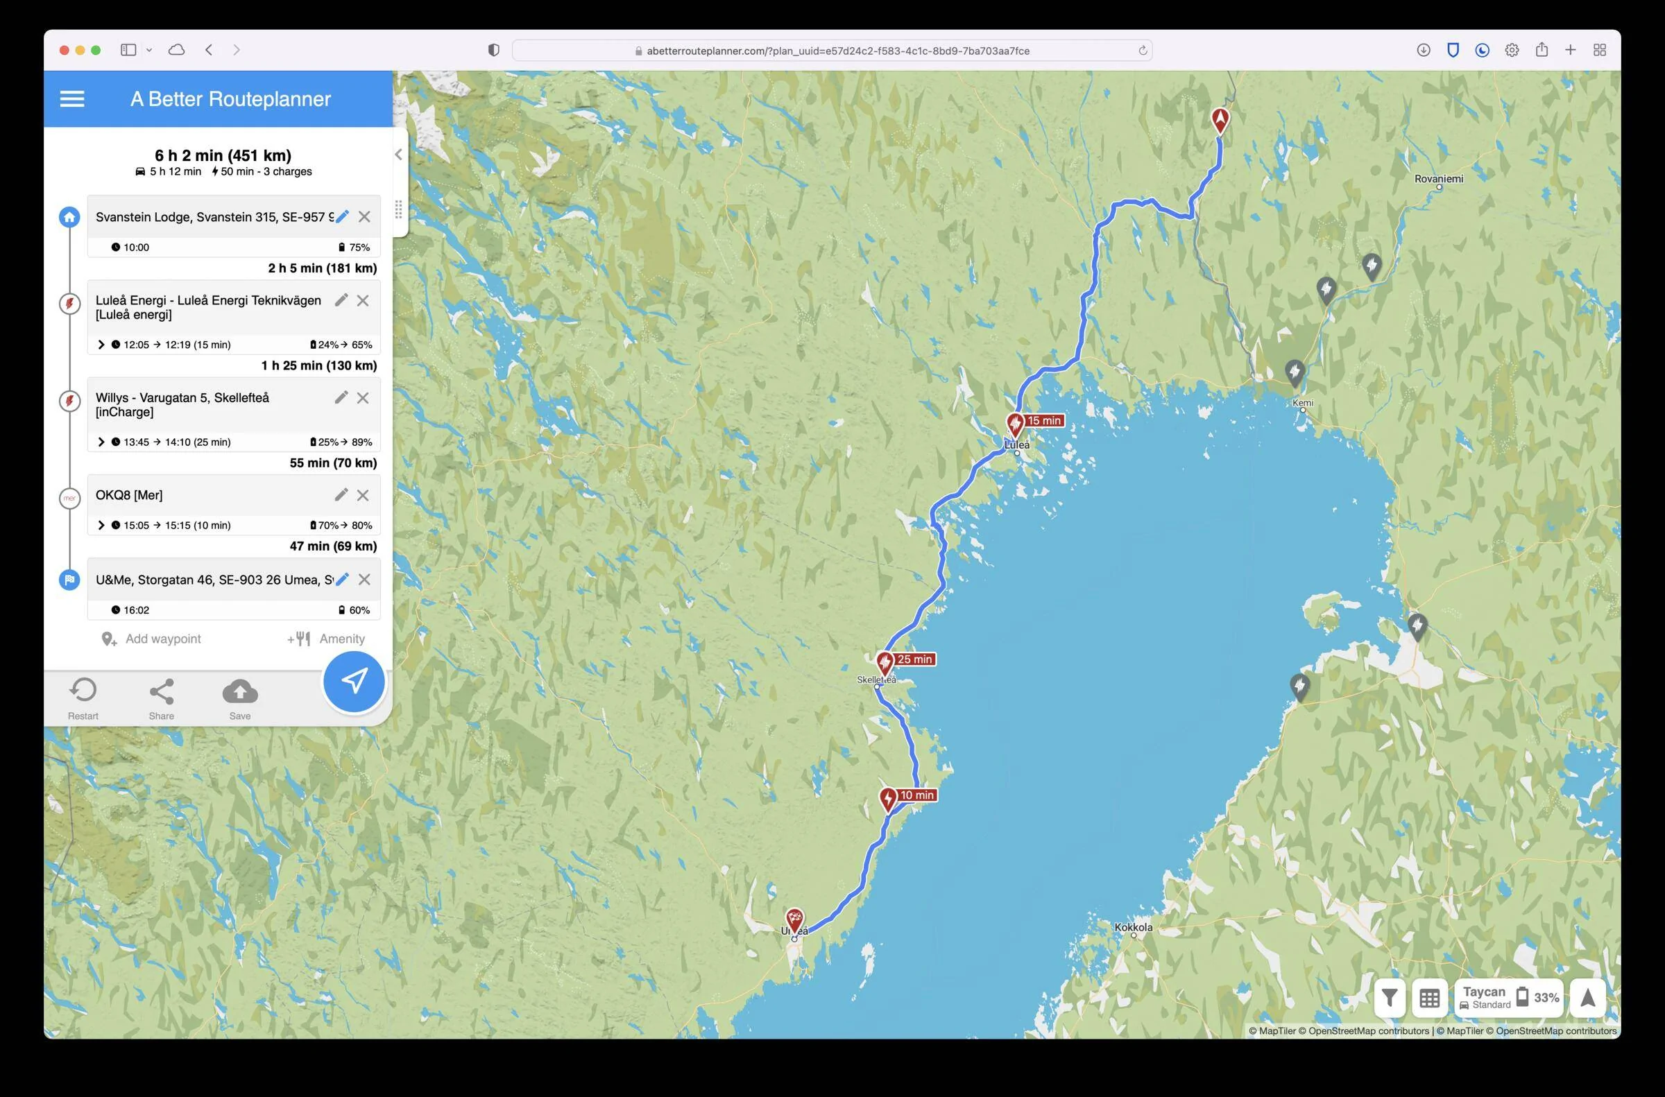The image size is (1665, 1097).
Task: Change the 75% starting charge
Action: (354, 247)
